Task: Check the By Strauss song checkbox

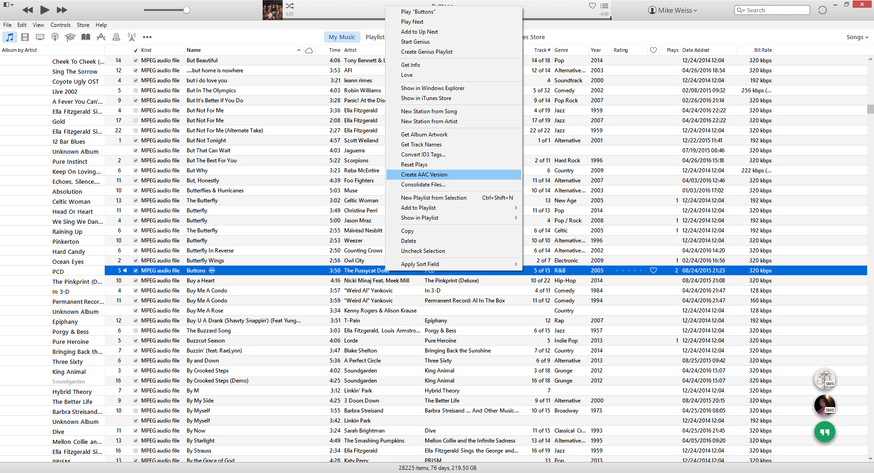Action: (x=135, y=450)
